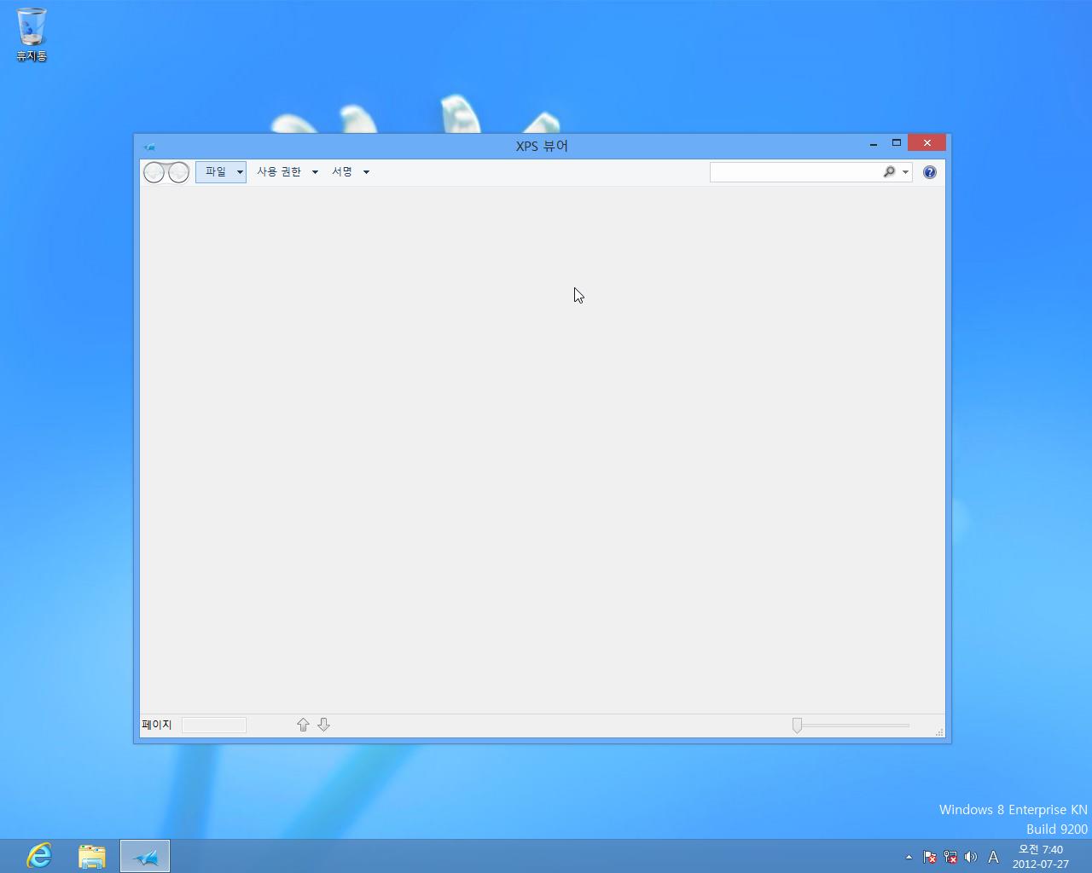Maximize the XPS 뷰어 window
The height and width of the screenshot is (873, 1092).
[x=897, y=143]
